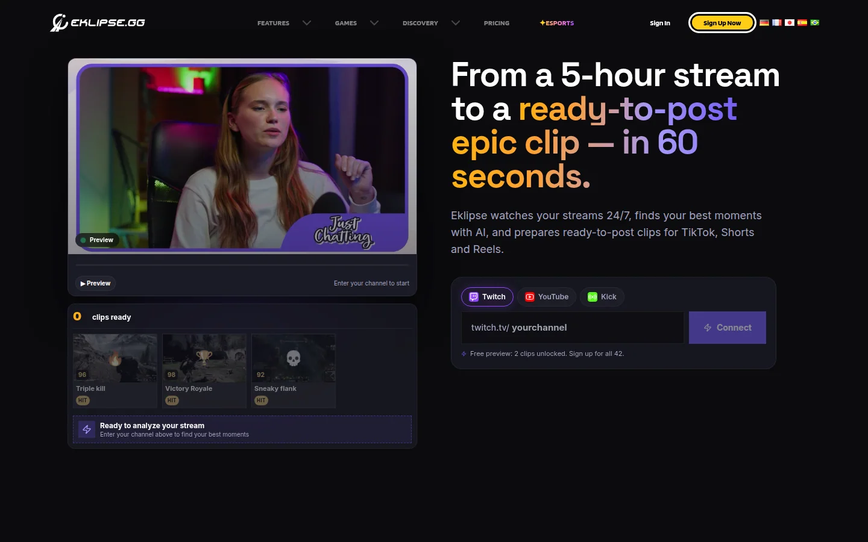Switch language with the French flag
Image resolution: width=868 pixels, height=542 pixels.
pos(777,23)
